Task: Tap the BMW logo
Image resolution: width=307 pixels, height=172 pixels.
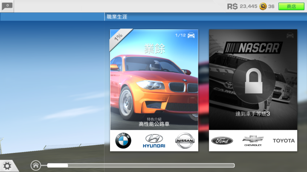Action: tap(123, 141)
